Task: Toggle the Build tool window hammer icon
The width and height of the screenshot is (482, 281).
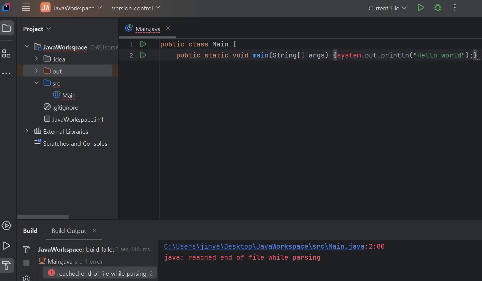Action: pyautogui.click(x=6, y=266)
